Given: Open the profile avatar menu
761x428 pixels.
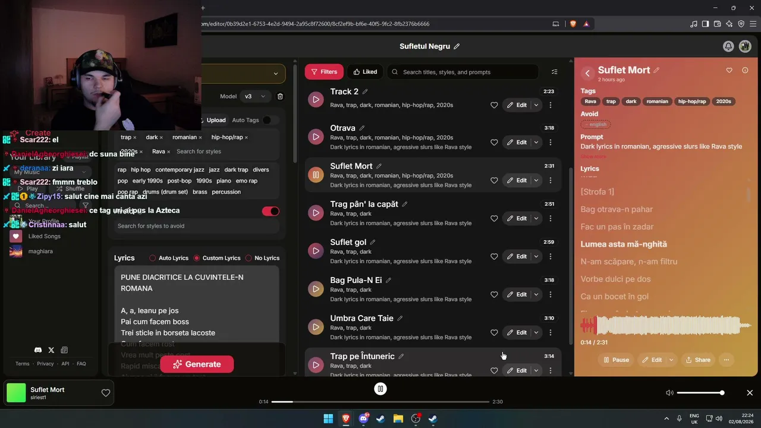Looking at the screenshot, I should (x=745, y=46).
